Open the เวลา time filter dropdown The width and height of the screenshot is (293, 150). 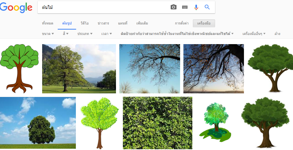pos(107,34)
